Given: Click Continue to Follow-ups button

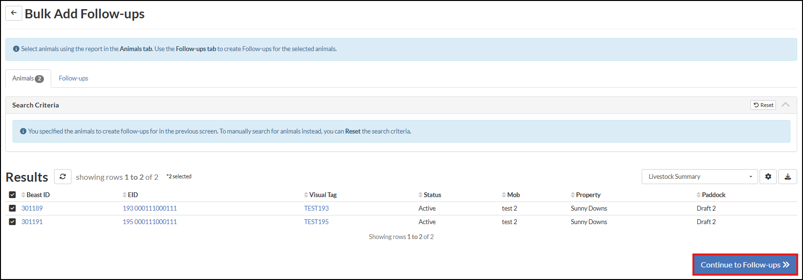Looking at the screenshot, I should tap(745, 265).
